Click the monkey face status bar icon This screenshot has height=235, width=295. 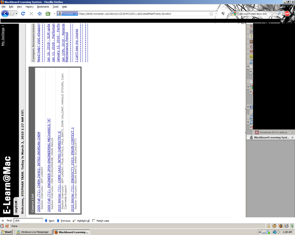point(275,226)
